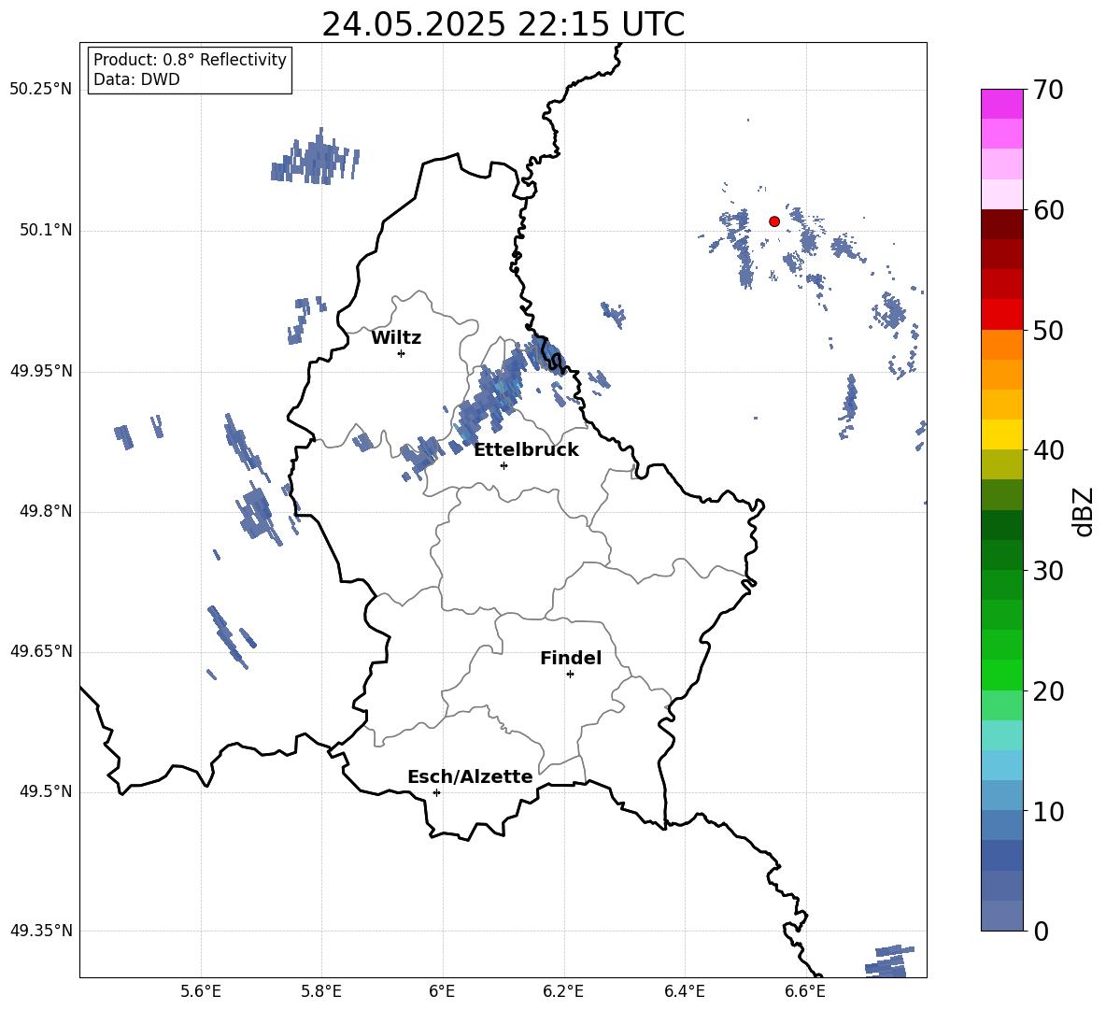The image size is (1106, 1010).
Task: Click the yellow colorbar segment above 40
Action: 1001,434
